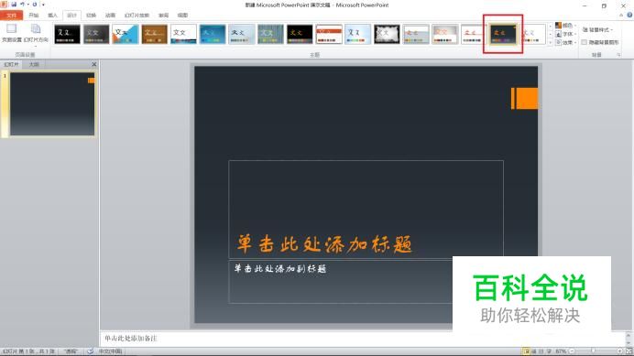634x356 pixels.
Task: Expand the themes gallery more arrow
Action: [x=550, y=42]
